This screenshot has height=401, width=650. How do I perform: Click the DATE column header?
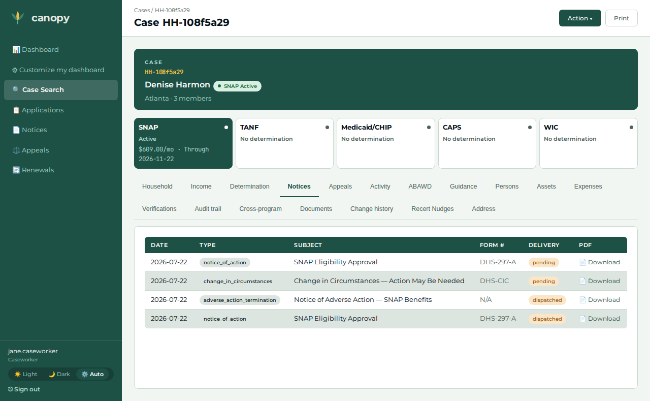coord(159,245)
